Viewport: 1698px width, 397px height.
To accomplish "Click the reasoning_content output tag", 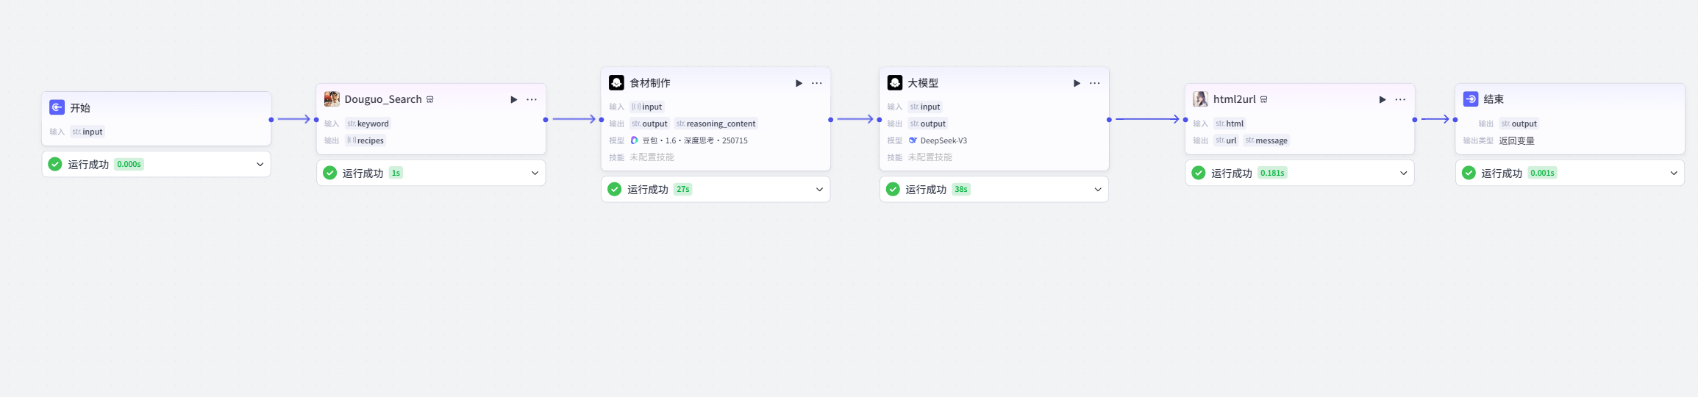I will tap(716, 124).
